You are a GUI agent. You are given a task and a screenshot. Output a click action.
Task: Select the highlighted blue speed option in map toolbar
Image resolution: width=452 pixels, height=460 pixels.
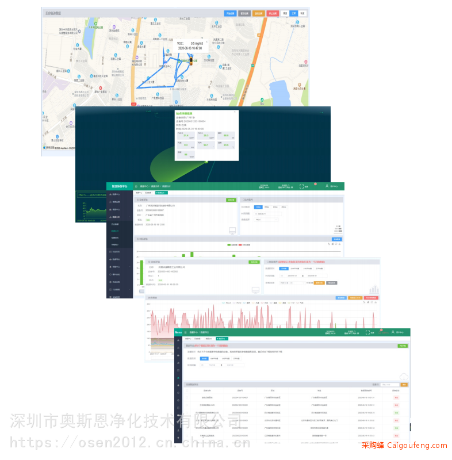(x=294, y=13)
